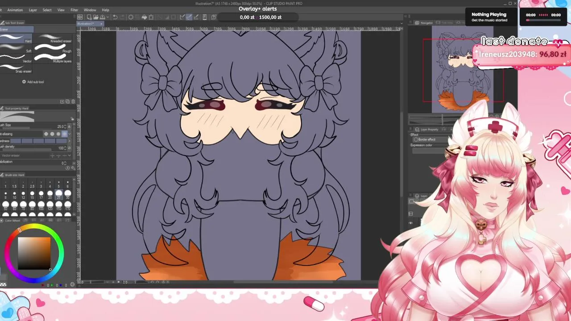571x321 pixels.
Task: Select the weakest anti-aliasing option
Action: pyautogui.click(x=46, y=134)
